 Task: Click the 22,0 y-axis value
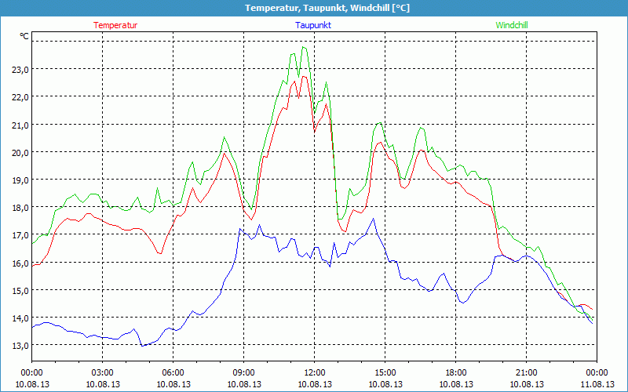pyautogui.click(x=20, y=96)
